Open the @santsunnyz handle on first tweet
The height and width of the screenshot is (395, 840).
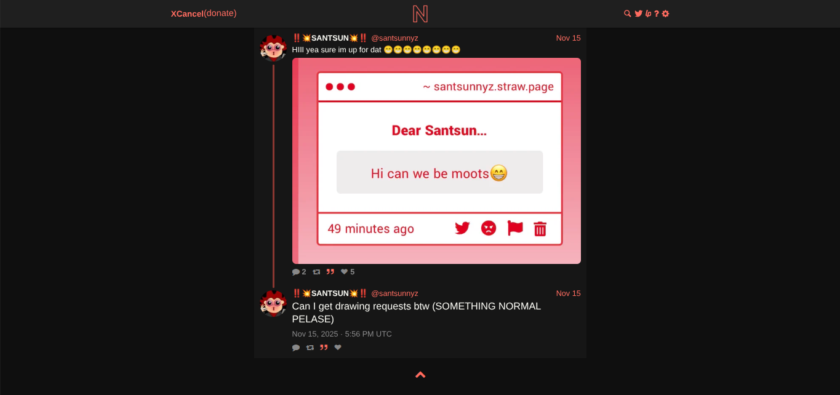(394, 38)
